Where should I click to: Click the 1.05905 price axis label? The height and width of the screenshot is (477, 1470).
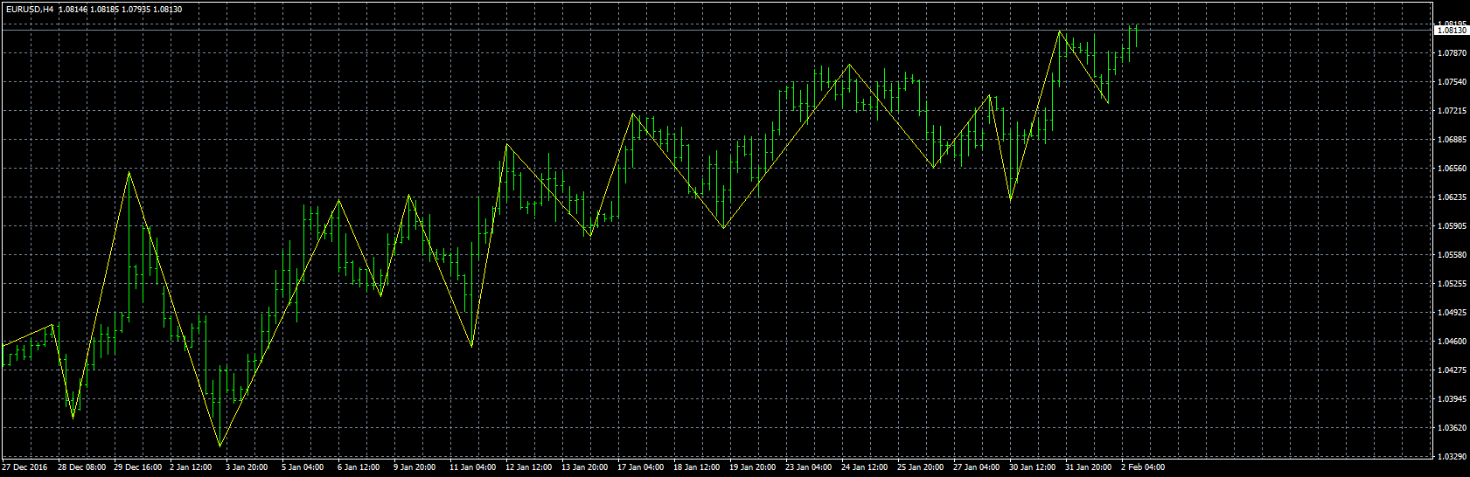click(1453, 226)
